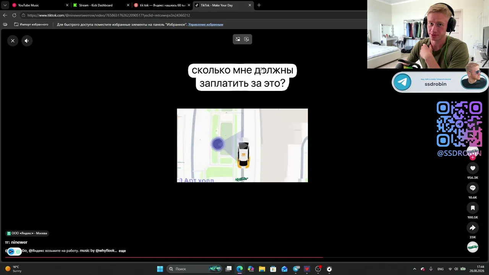
Task: Open File Explorer from the taskbar
Action: [x=262, y=269]
